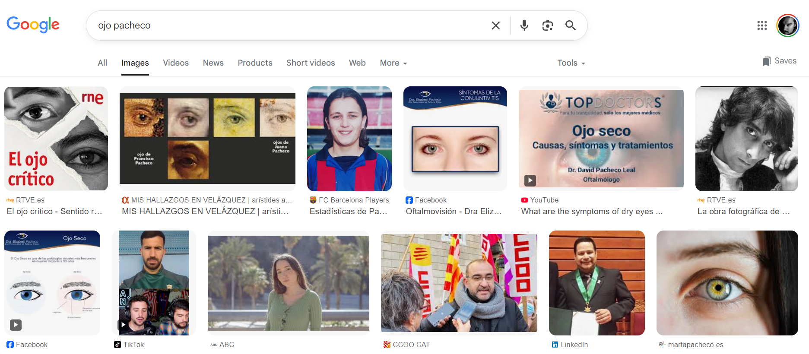Open the Google account profile picture
Viewport: 809px width, 354px height.
click(x=787, y=25)
